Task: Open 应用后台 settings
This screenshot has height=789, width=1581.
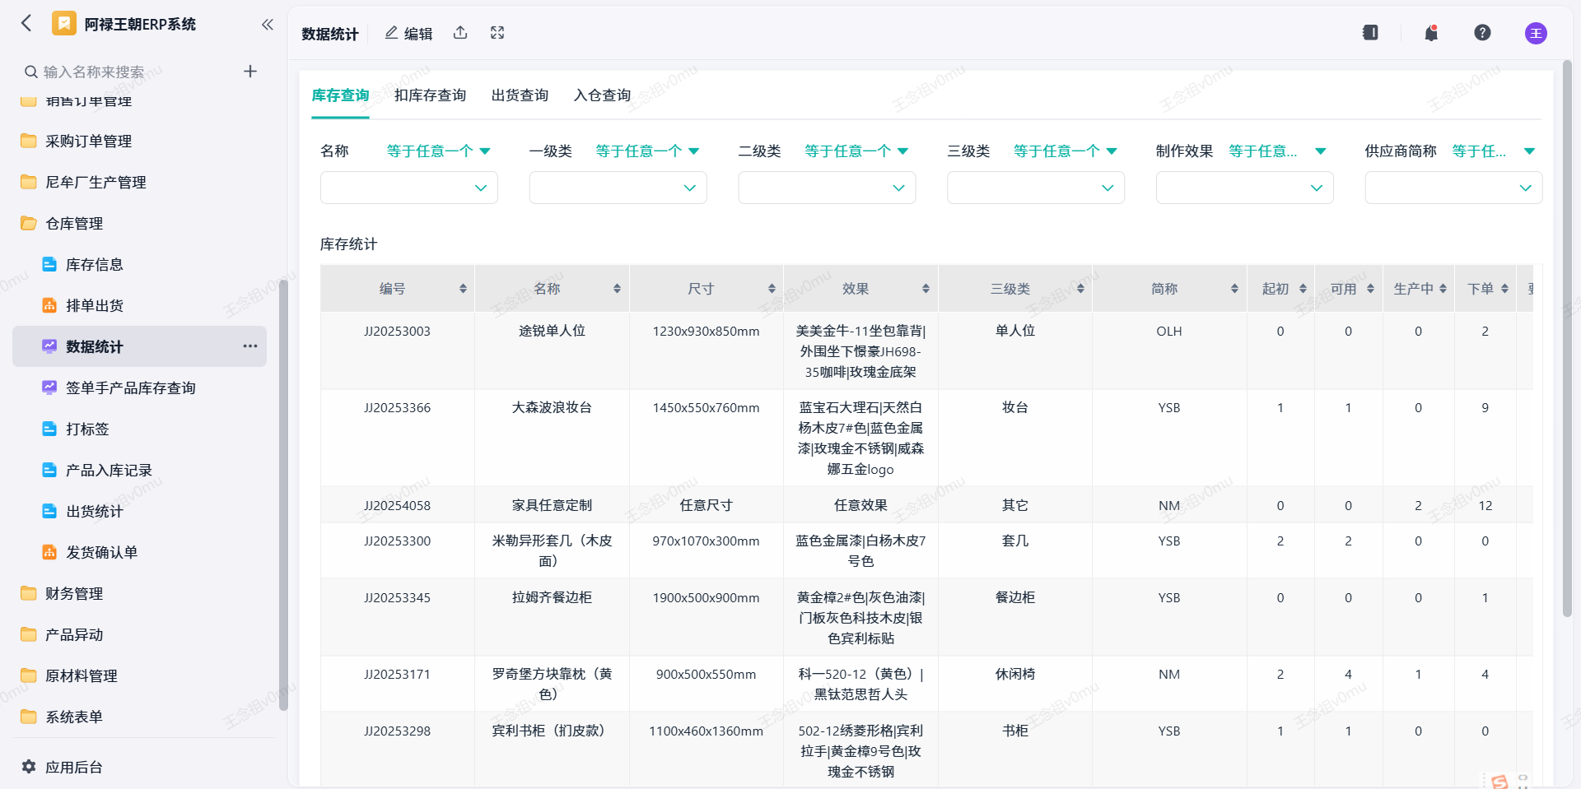Action: pos(63,767)
